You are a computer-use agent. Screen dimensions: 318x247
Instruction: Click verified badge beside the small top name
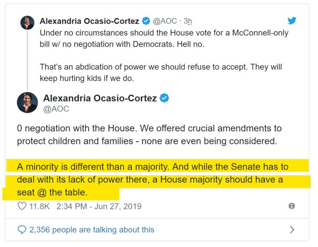point(146,21)
